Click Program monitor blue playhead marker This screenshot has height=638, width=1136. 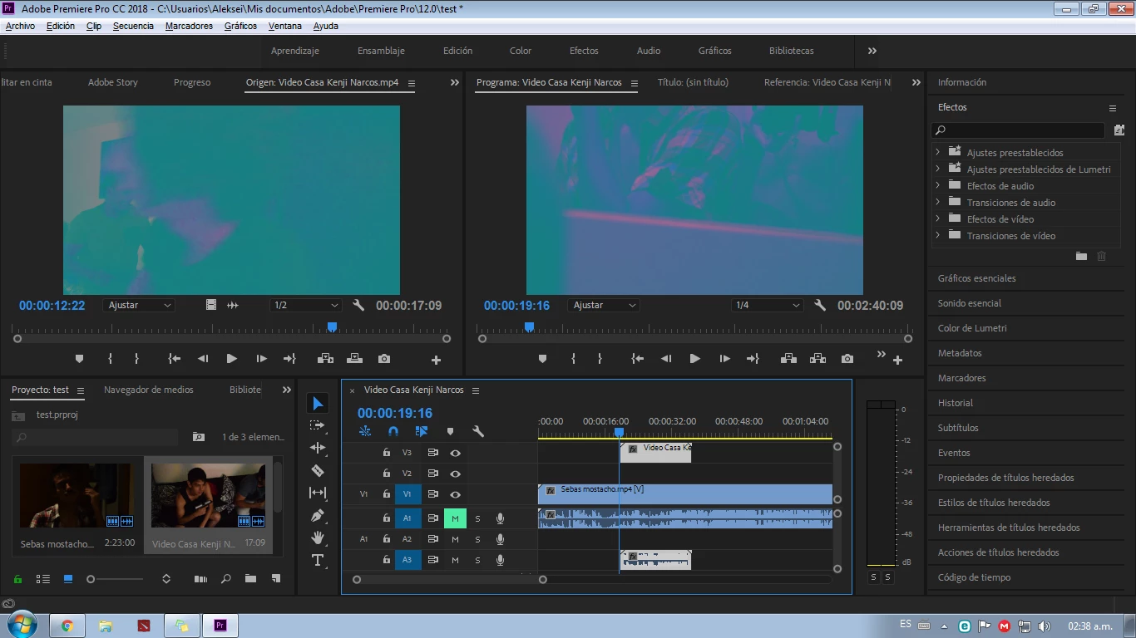(x=529, y=327)
